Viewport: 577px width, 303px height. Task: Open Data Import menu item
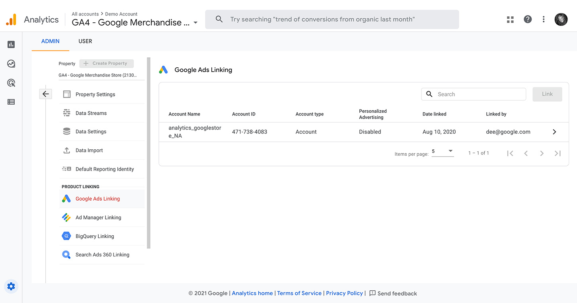coord(102,150)
